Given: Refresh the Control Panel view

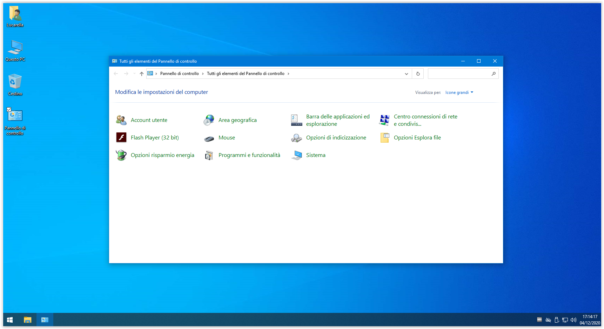Looking at the screenshot, I should point(418,74).
